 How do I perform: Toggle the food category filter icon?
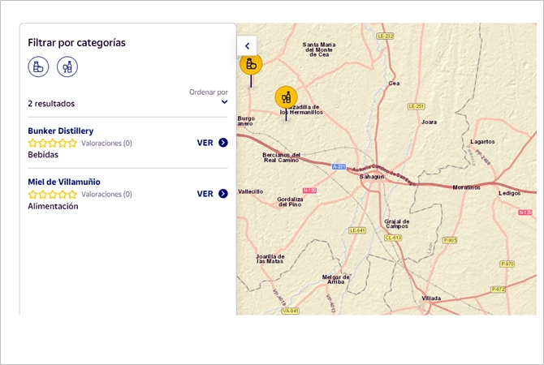pos(38,67)
